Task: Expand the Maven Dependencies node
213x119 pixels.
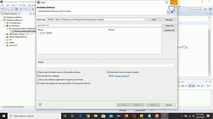Action: click(5, 37)
